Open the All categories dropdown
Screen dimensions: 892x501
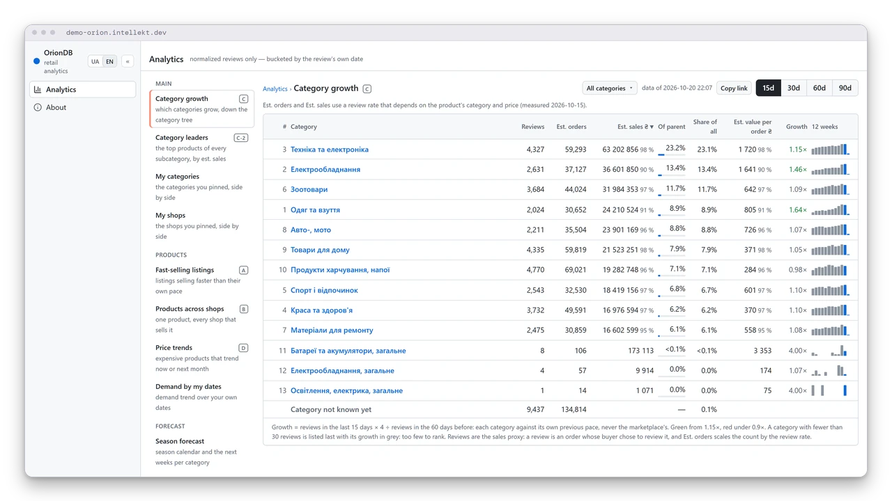[x=610, y=88]
